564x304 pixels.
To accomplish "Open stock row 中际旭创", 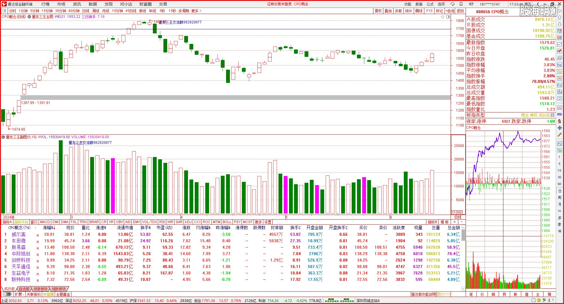I will pyautogui.click(x=232, y=254).
